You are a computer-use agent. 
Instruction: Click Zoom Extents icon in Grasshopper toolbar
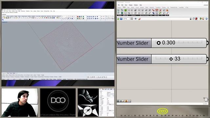[132, 19]
